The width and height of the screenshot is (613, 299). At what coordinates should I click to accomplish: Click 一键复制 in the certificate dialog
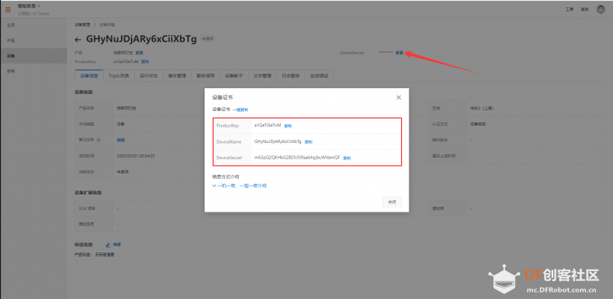click(240, 109)
